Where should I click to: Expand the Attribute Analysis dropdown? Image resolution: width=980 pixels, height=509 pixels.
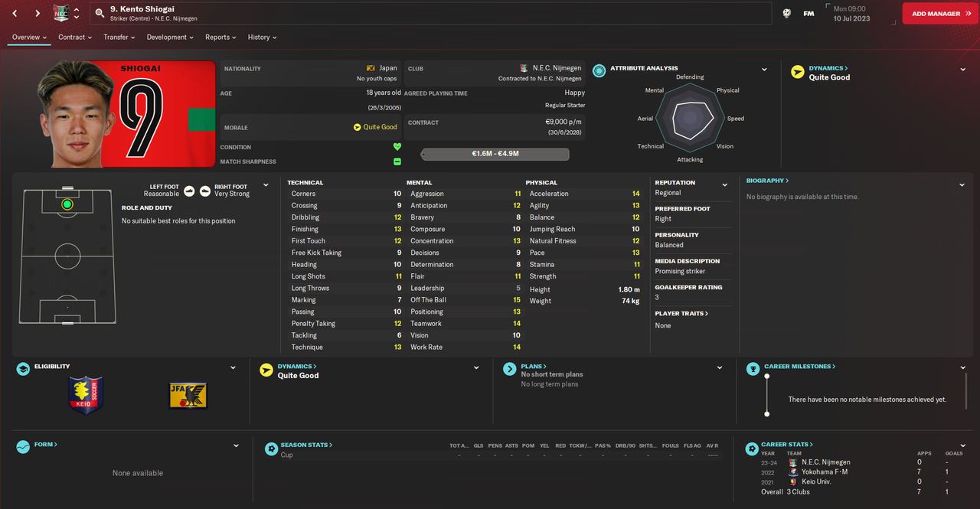pos(764,70)
